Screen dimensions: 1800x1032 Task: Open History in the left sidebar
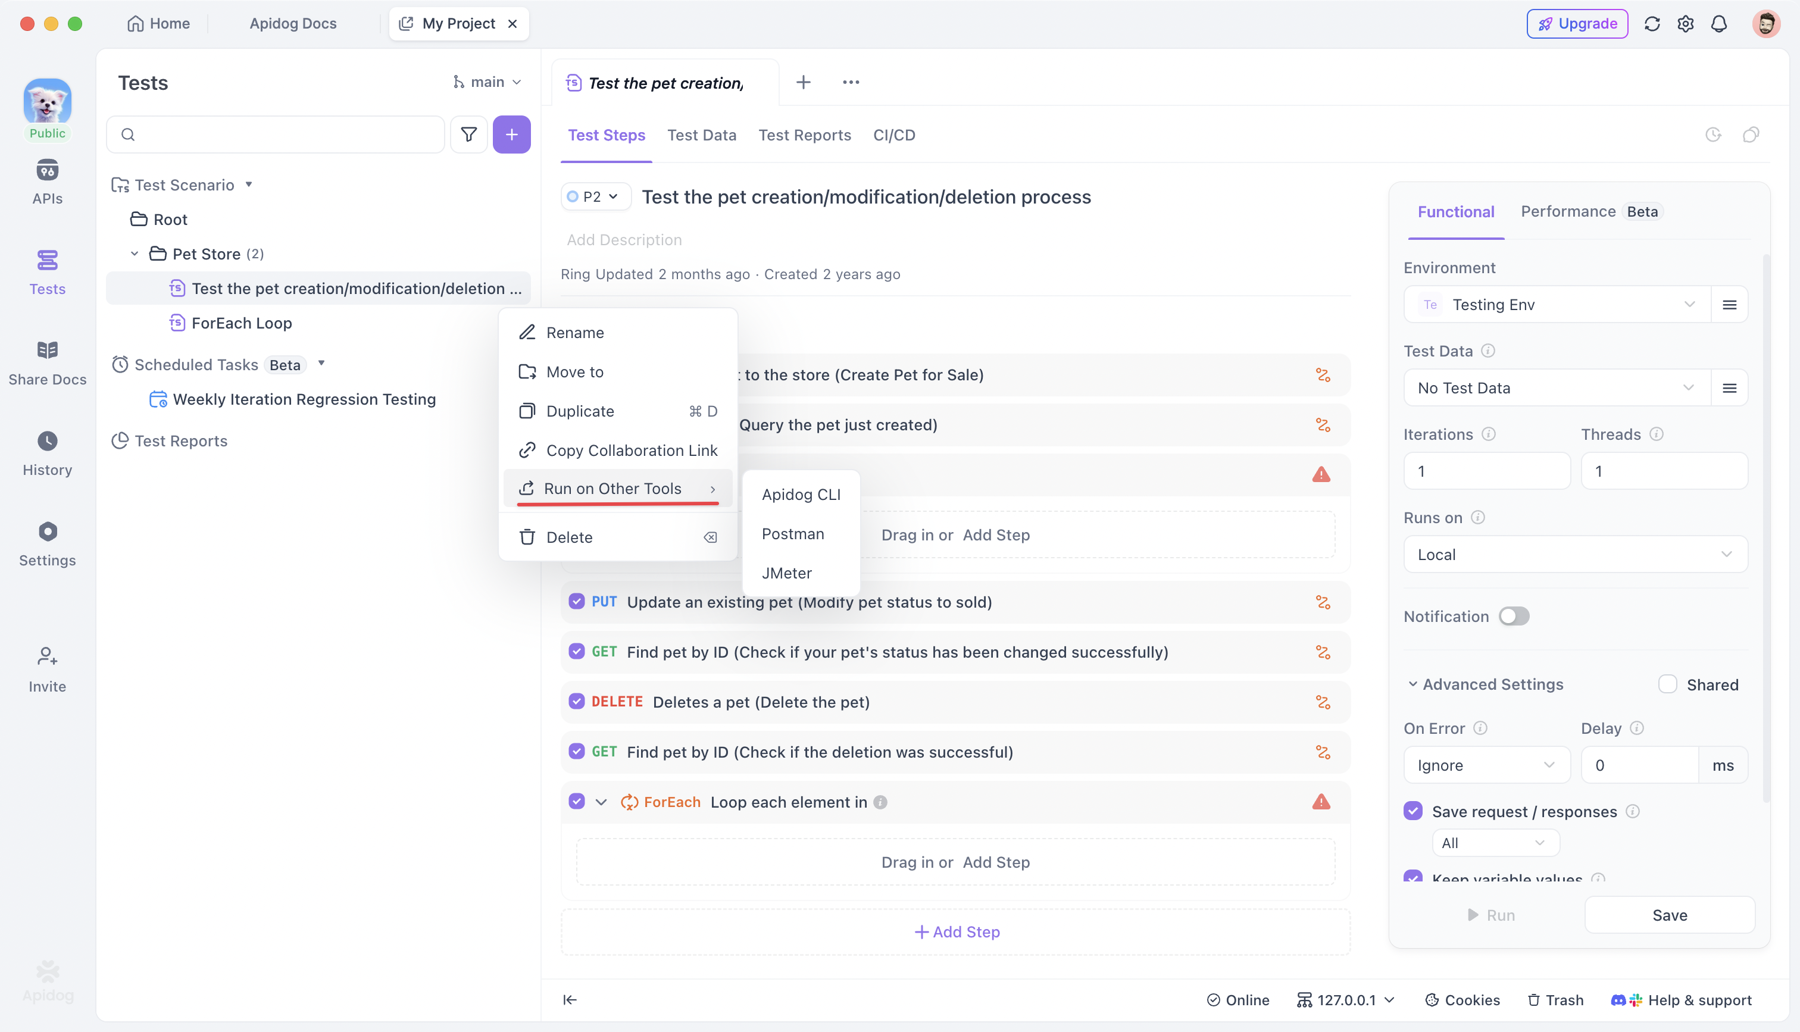[x=48, y=454]
